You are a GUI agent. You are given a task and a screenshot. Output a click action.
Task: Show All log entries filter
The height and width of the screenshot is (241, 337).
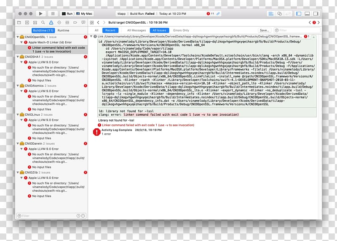tap(96, 30)
